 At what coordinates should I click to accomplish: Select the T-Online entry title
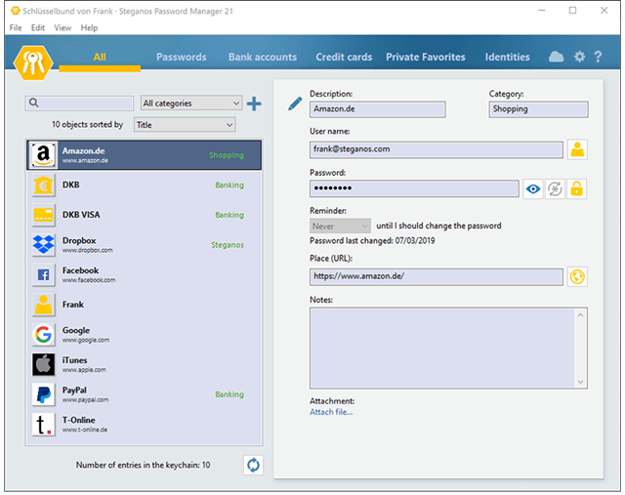(x=78, y=420)
